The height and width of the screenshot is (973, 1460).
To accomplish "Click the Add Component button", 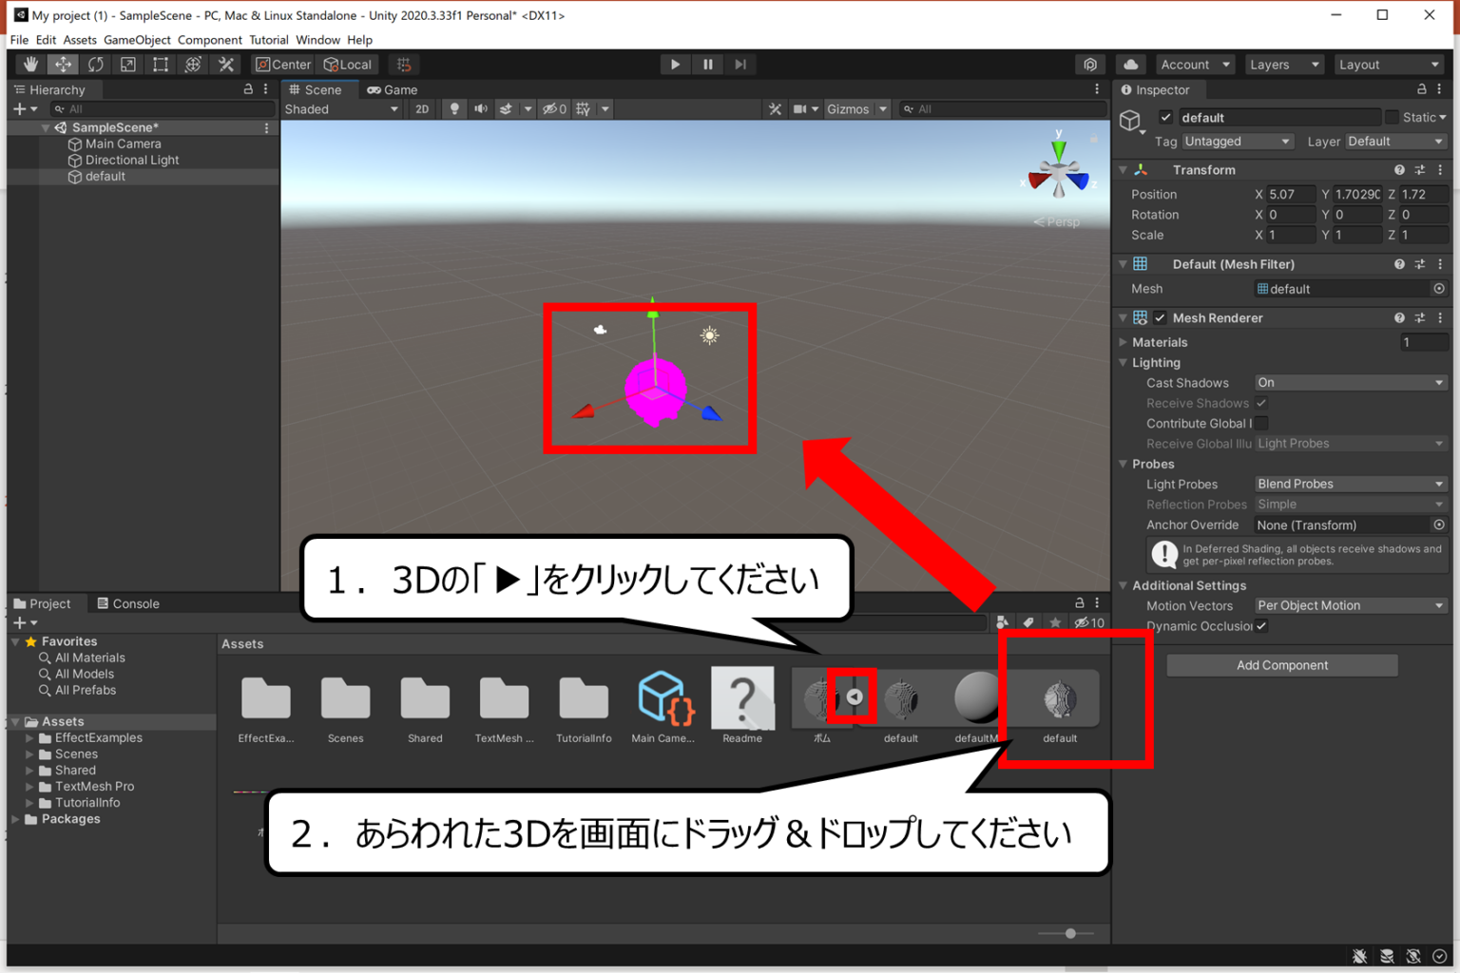I will [x=1281, y=664].
